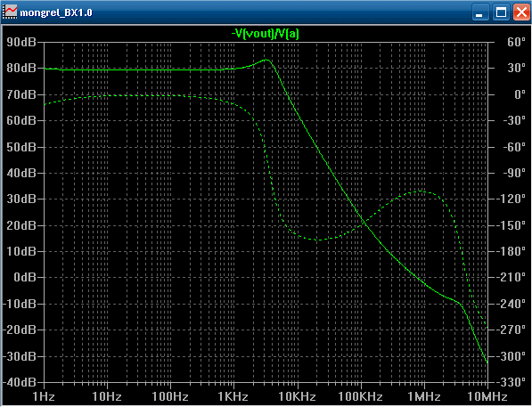Click the -20dB left axis label
Image resolution: width=532 pixels, height=407 pixels.
(x=20, y=330)
